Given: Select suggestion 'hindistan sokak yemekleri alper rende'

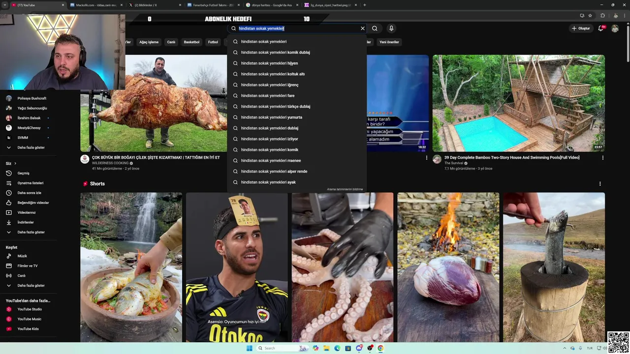Looking at the screenshot, I should (297, 172).
